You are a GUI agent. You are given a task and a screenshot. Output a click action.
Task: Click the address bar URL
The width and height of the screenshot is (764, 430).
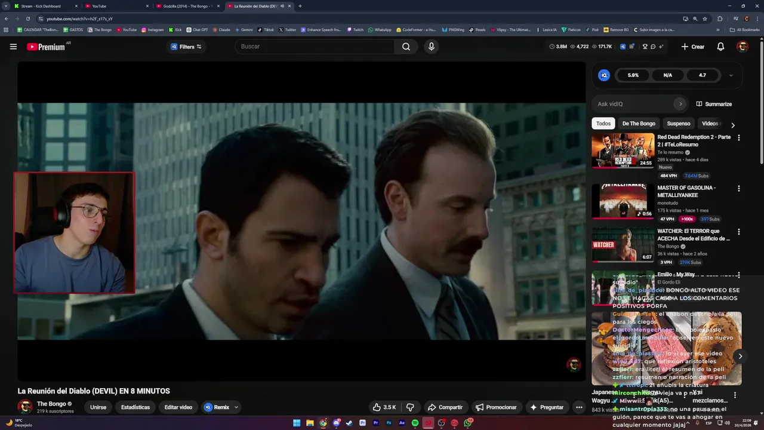point(79,19)
